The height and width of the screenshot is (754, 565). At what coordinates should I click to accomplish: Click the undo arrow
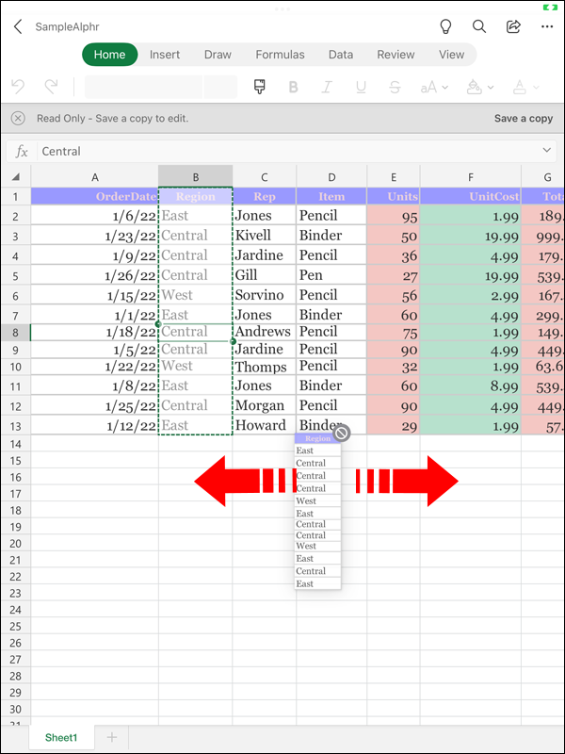point(18,87)
